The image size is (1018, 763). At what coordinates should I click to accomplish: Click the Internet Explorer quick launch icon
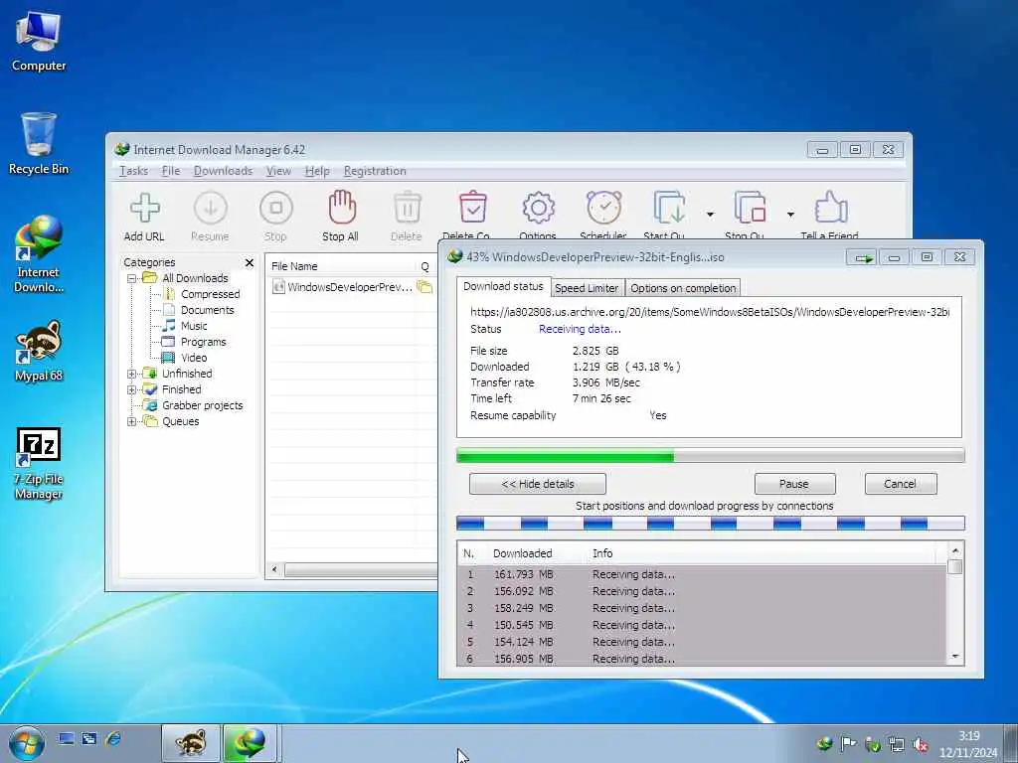click(113, 738)
